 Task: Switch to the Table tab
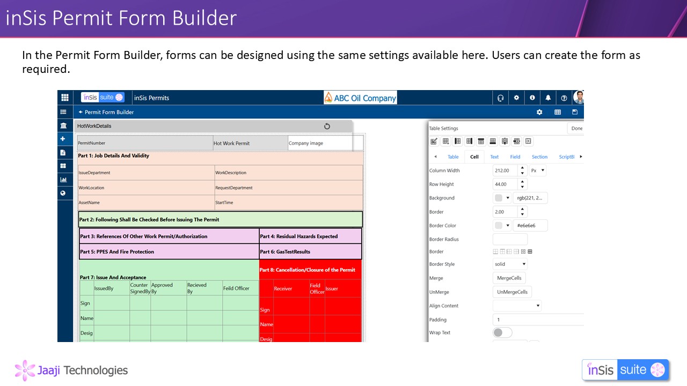pyautogui.click(x=453, y=157)
